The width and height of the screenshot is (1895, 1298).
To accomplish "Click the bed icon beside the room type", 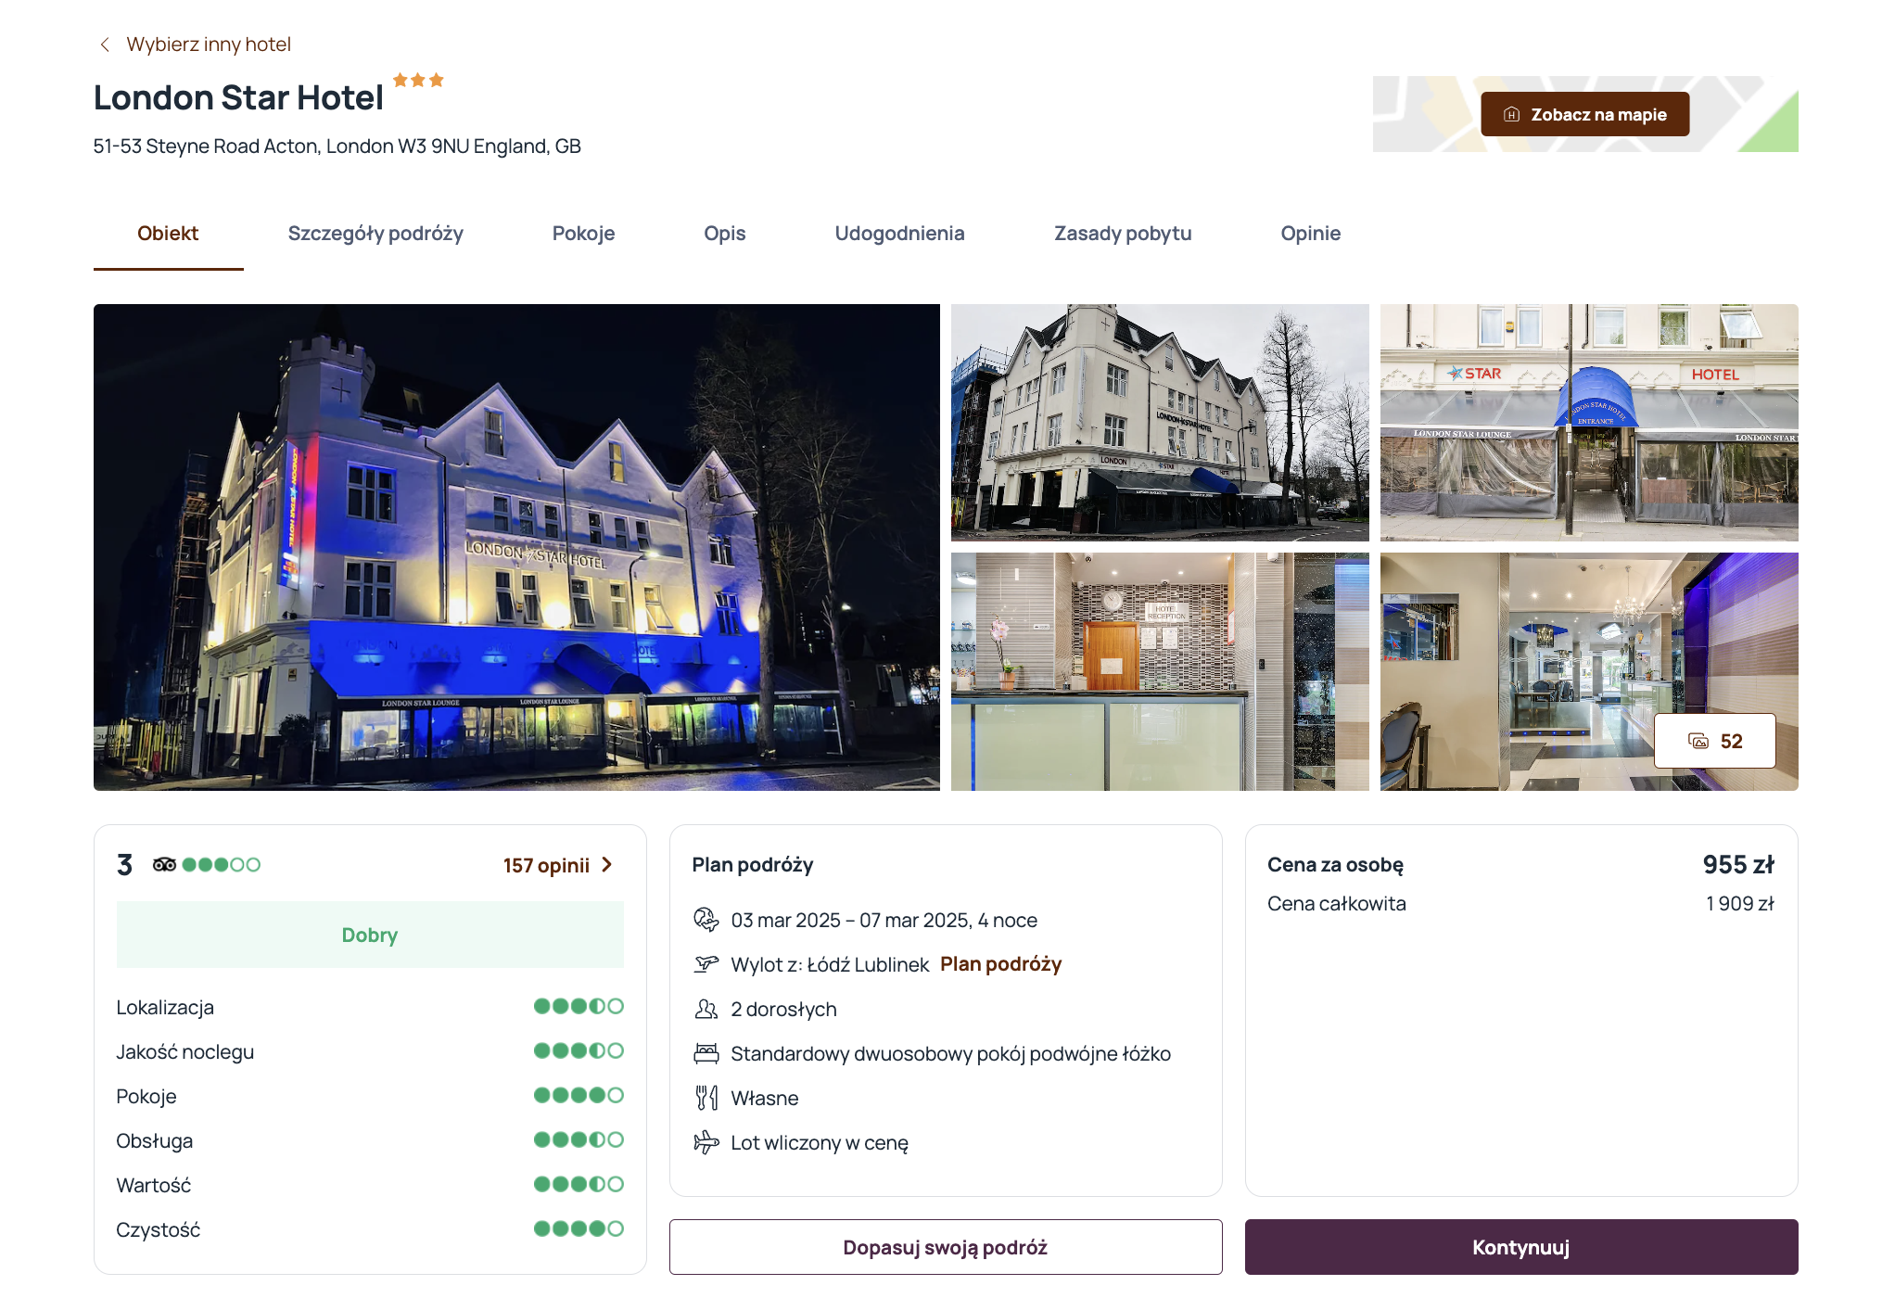I will [706, 1053].
